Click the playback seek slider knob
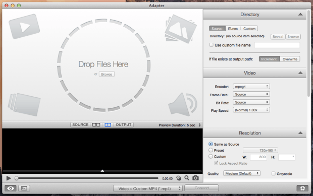Screen dimensions: 313x196 pyautogui.click(x=17, y=178)
